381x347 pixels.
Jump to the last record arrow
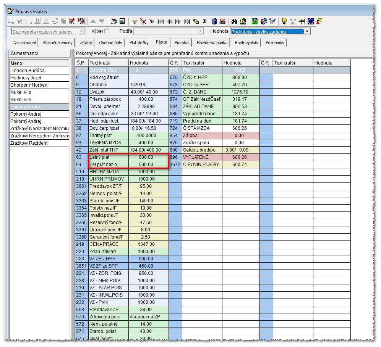[x=187, y=22]
